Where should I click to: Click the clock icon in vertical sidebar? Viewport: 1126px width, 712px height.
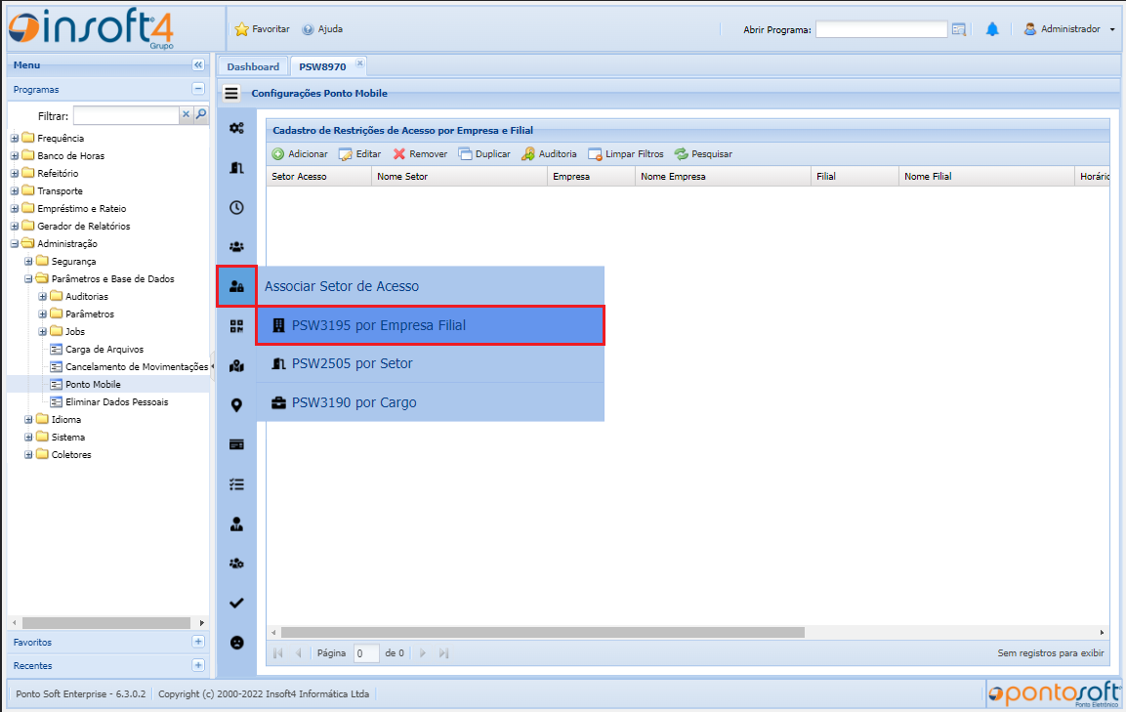(x=235, y=207)
